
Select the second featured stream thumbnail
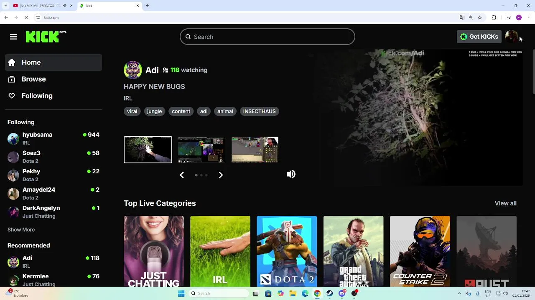[201, 150]
